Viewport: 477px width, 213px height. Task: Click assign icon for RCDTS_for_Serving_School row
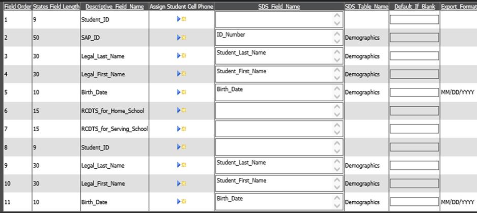[182, 129]
